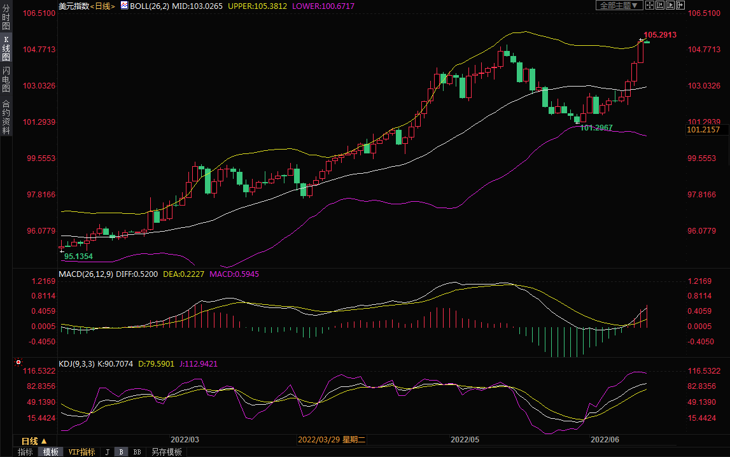This screenshot has height=457, width=730.
Task: Open the 闪电图 side tab
Action: coord(6,80)
